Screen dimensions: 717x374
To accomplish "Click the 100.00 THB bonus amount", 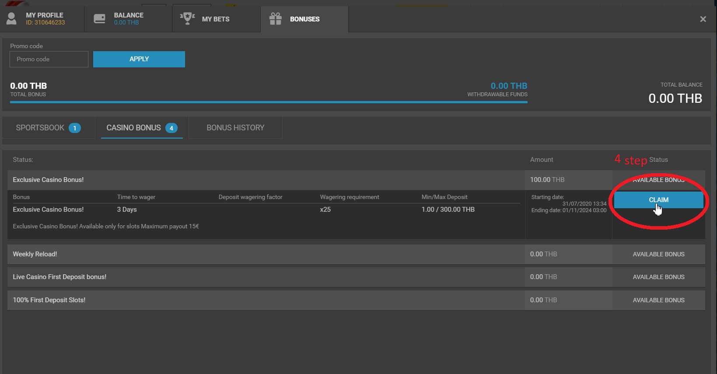I will tap(547, 180).
